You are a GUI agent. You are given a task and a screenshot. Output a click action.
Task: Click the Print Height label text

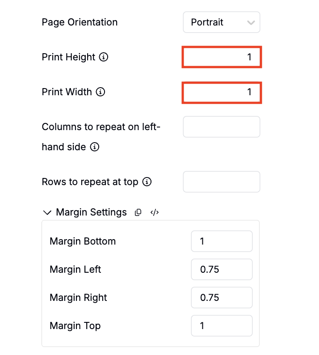tap(68, 57)
